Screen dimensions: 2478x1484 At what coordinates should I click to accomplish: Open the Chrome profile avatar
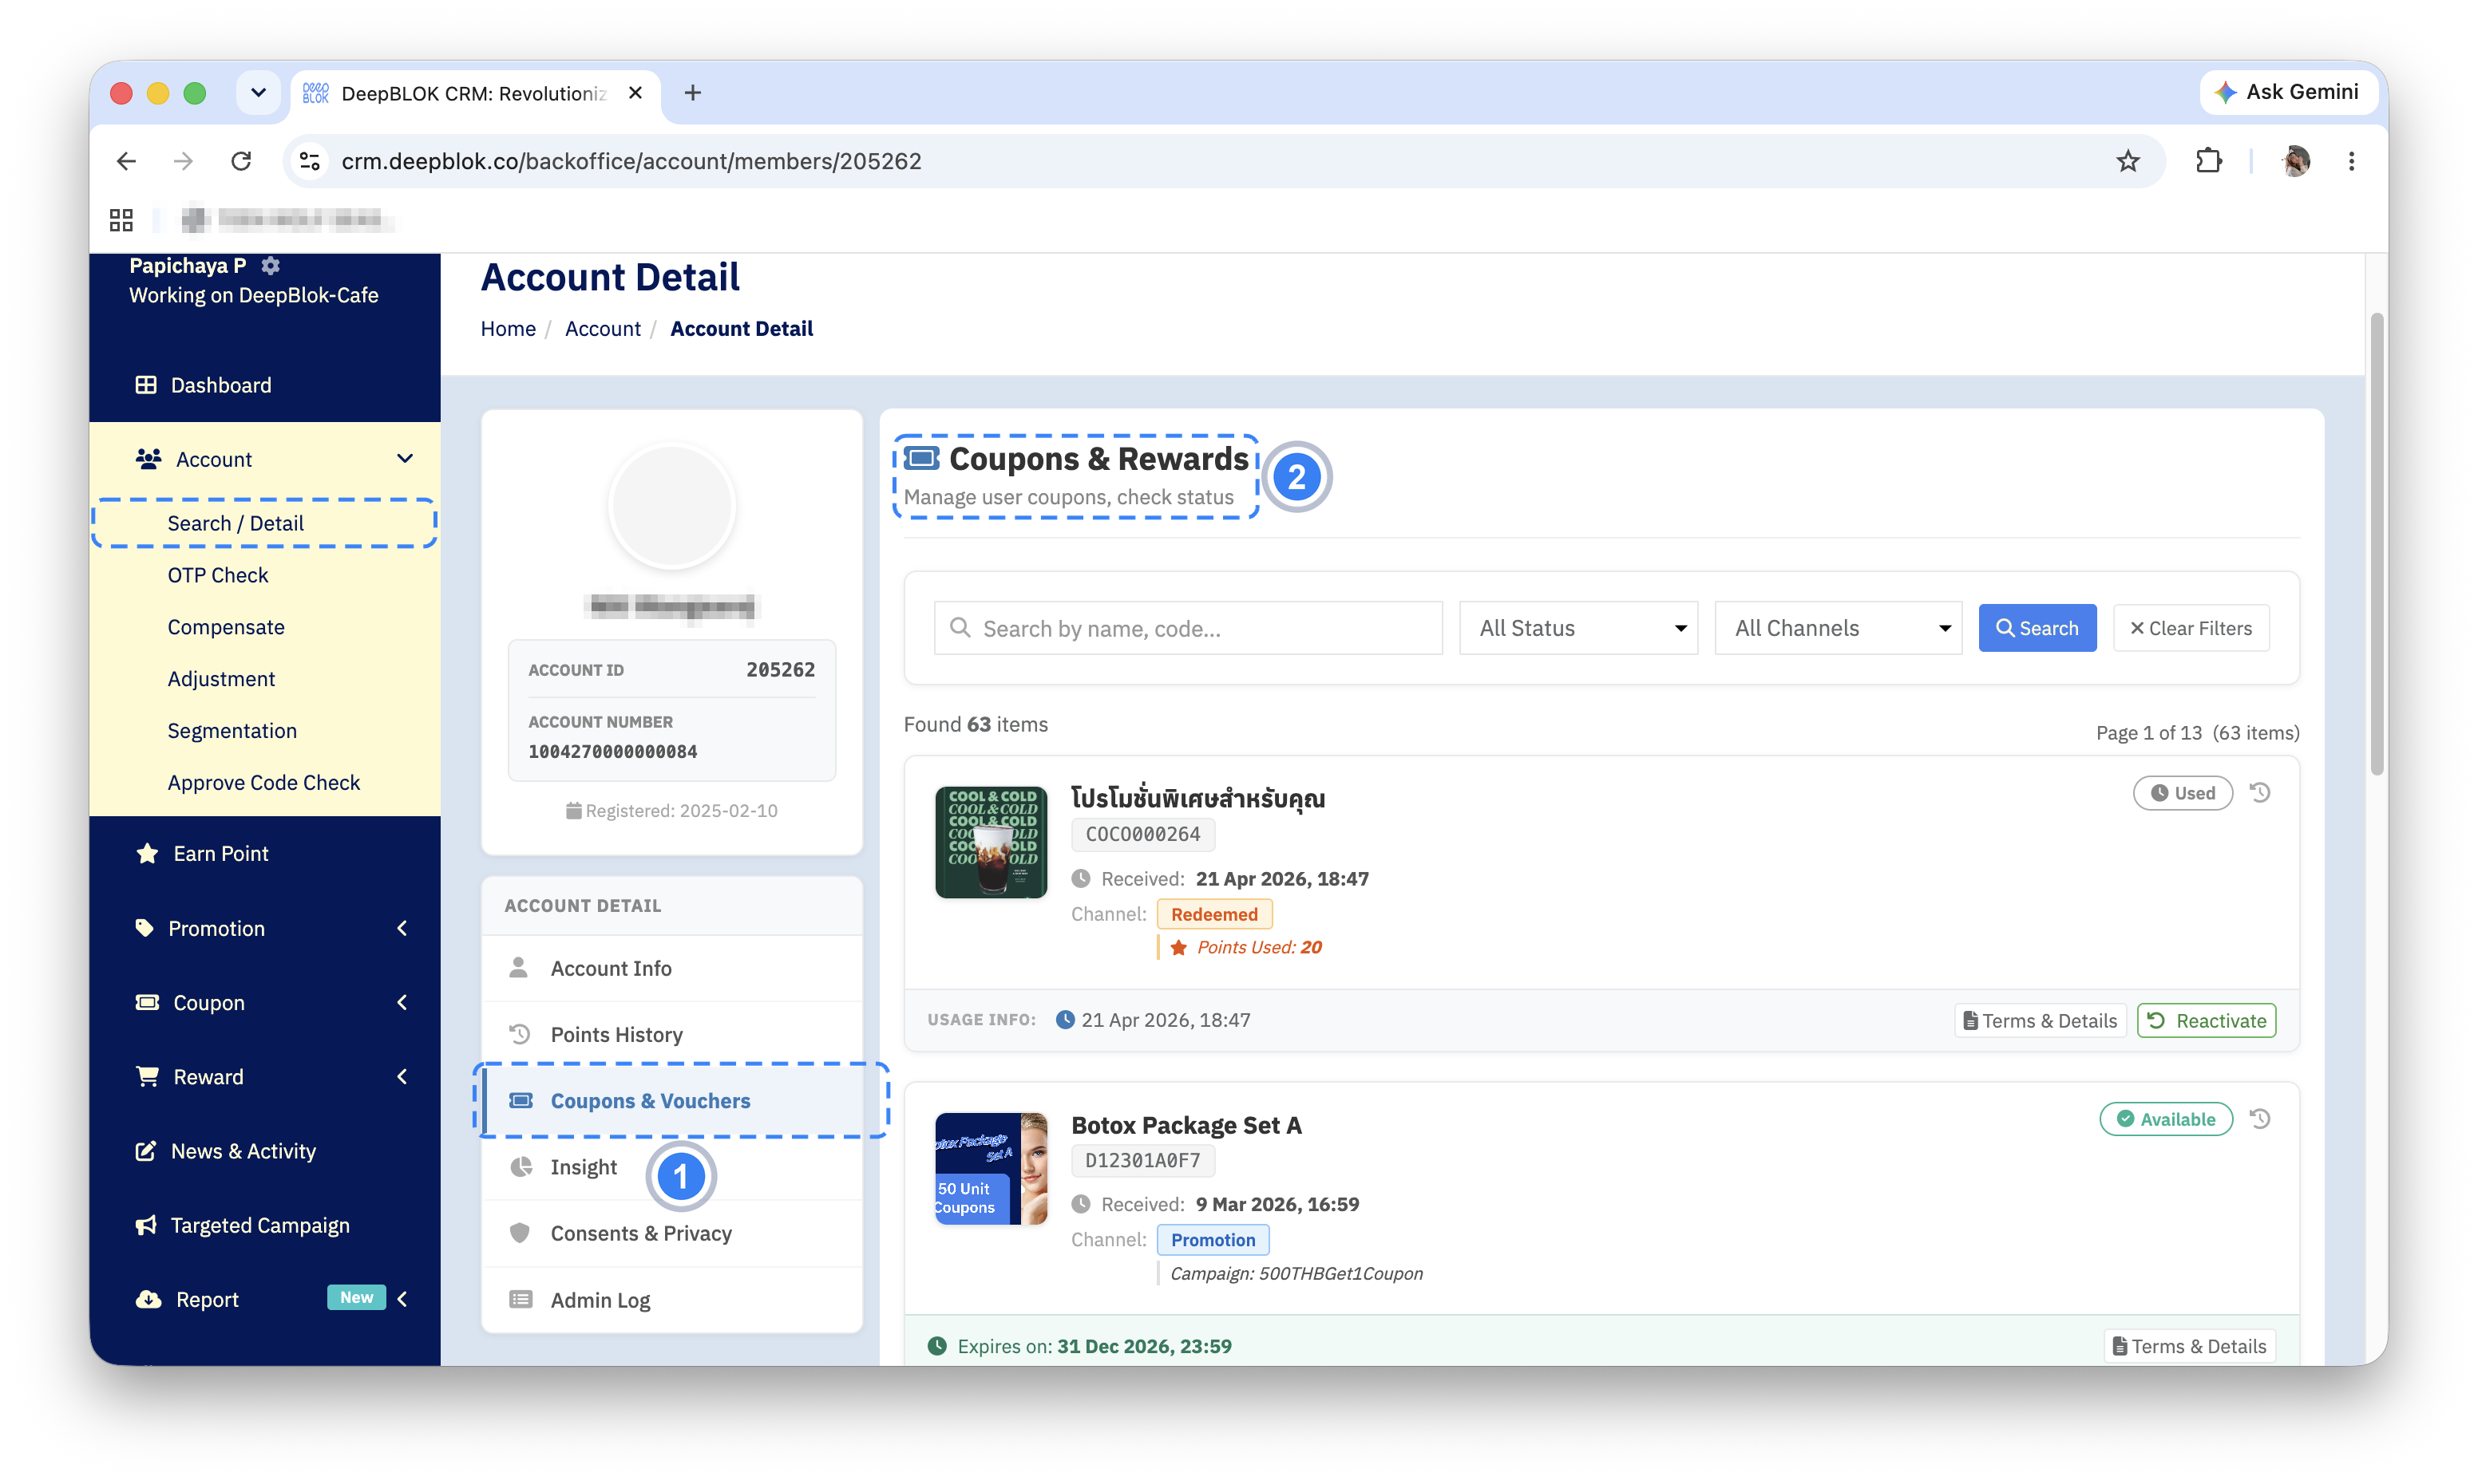click(2296, 161)
